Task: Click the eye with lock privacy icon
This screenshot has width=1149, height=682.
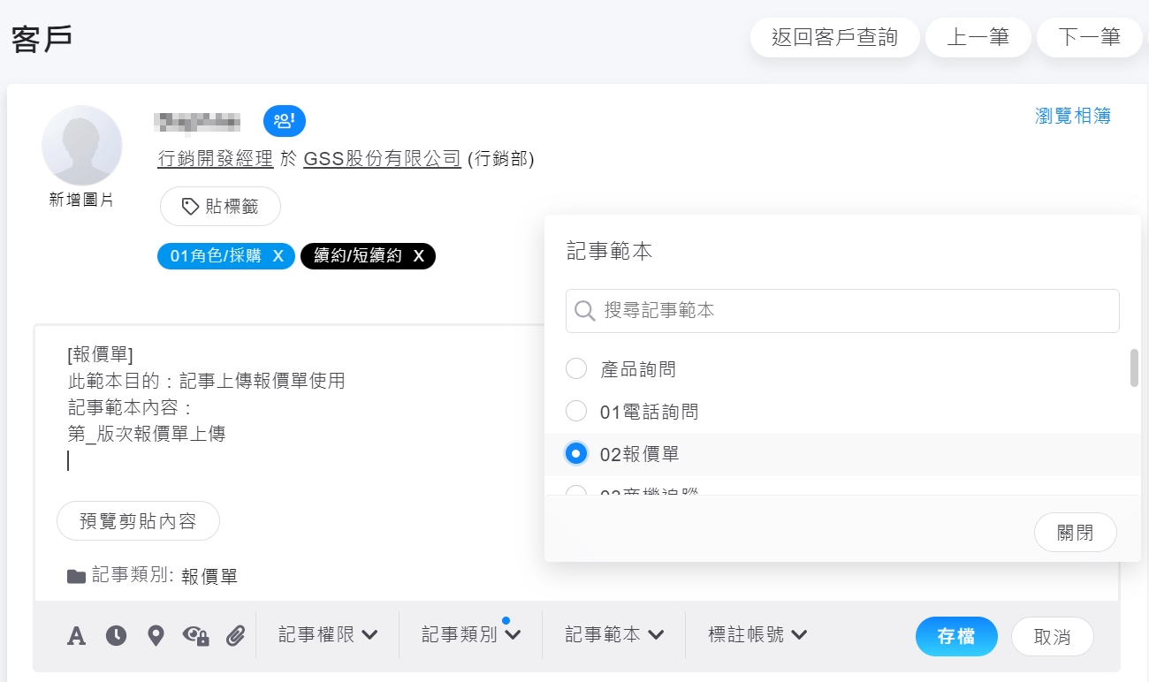Action: coord(195,636)
